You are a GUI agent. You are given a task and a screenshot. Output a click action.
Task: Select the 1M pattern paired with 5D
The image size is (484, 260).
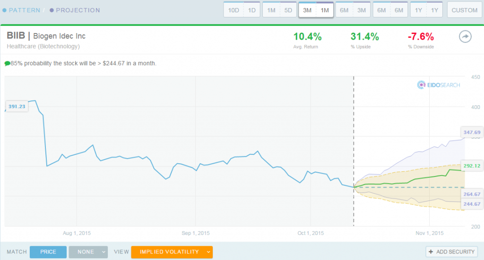pos(271,10)
